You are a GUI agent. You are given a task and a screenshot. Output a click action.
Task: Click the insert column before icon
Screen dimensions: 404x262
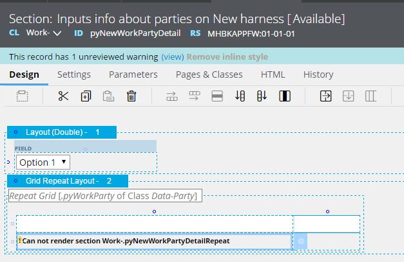(240, 96)
